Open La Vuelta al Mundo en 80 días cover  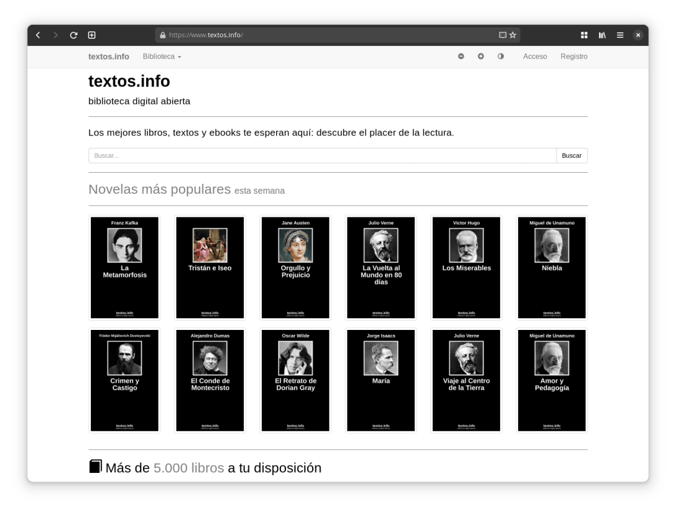coord(381,267)
